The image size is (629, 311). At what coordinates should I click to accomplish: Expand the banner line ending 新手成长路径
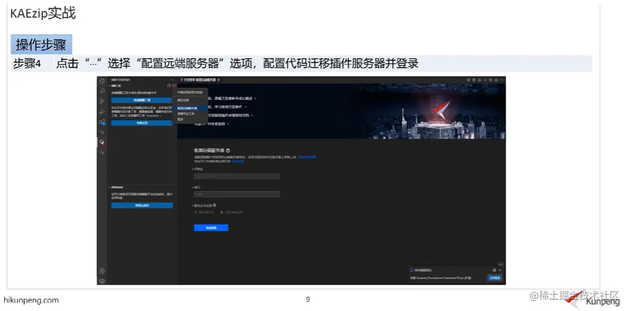tap(256, 98)
